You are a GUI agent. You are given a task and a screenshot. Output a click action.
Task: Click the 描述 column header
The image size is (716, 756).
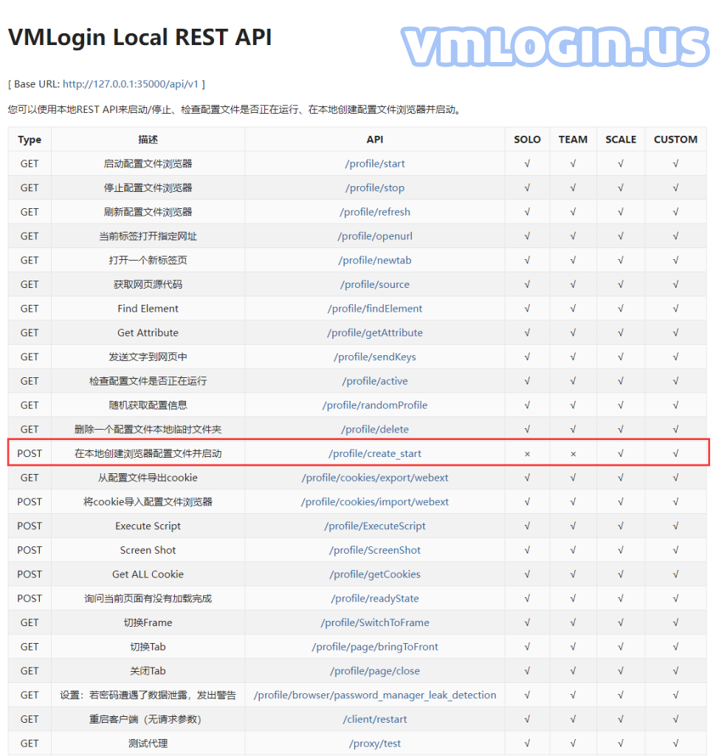pos(148,140)
